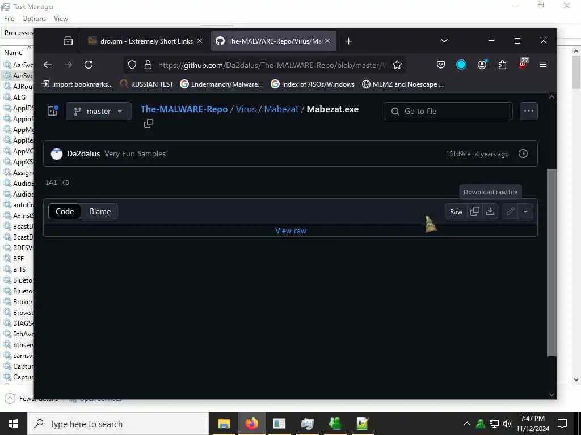This screenshot has height=435, width=581.
Task: Open Save to Pocket icon
Action: point(440,65)
